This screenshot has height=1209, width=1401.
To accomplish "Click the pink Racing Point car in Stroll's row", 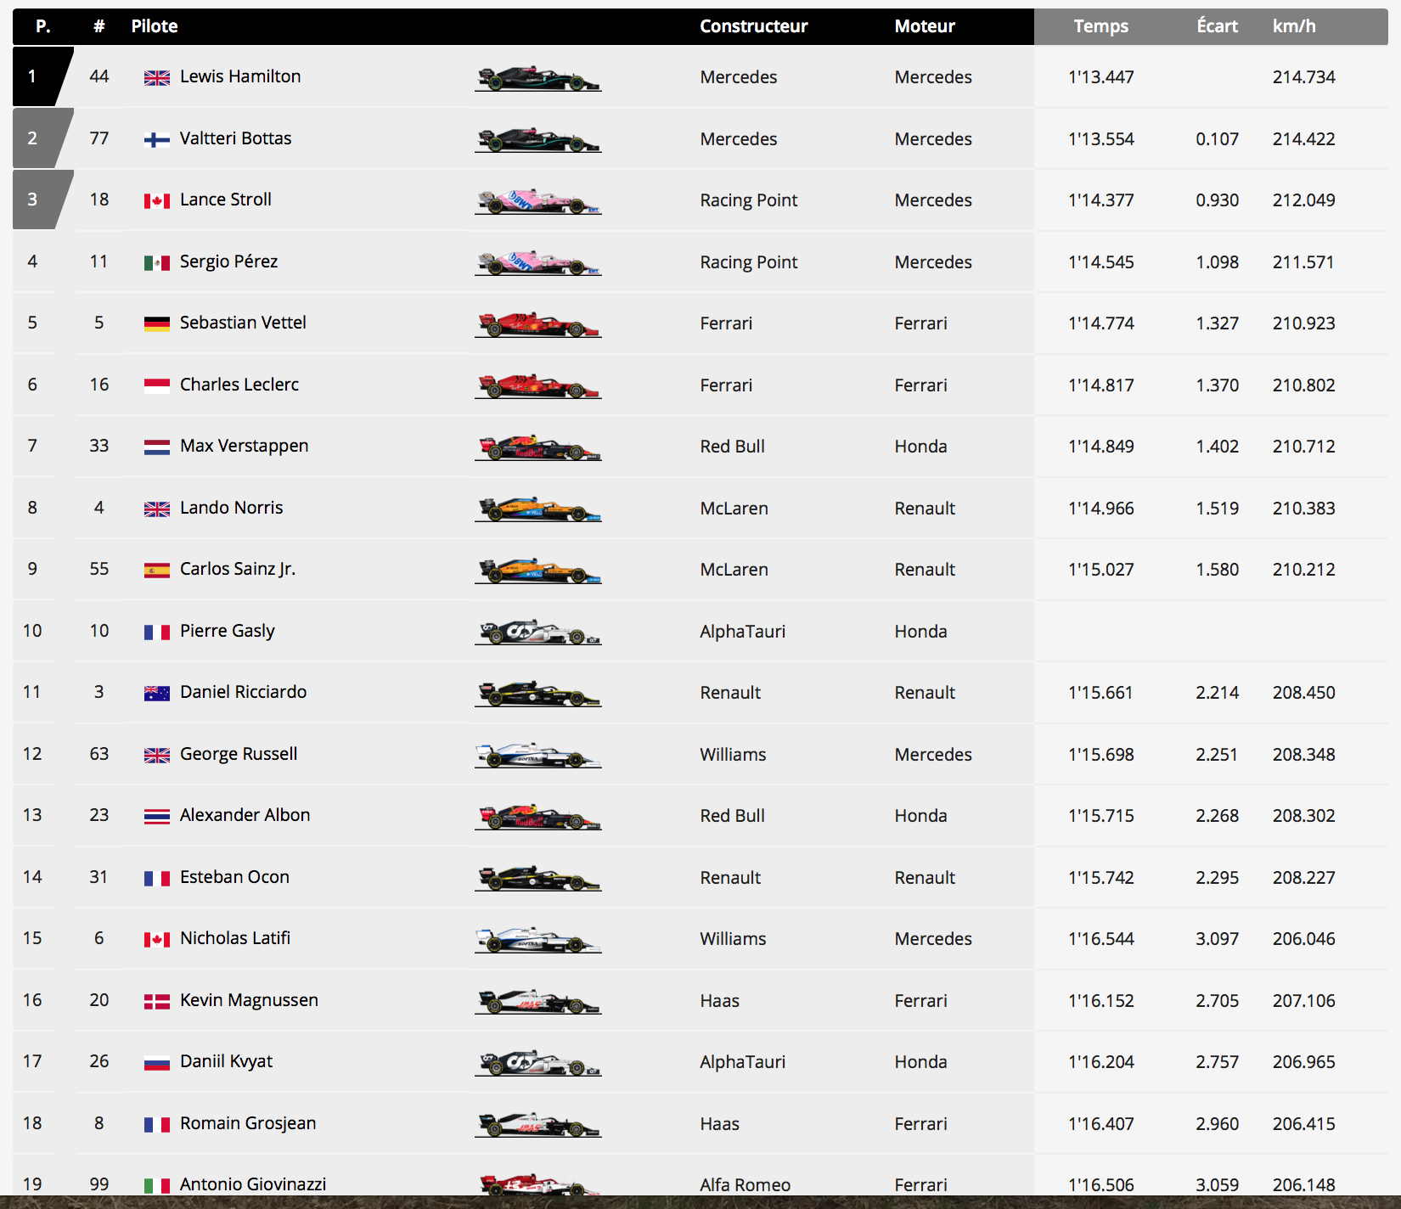I will (x=538, y=201).
